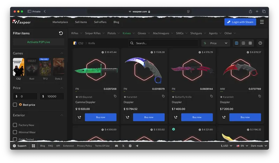Collapse the Games filter section
Image resolution: width=279 pixels, height=163 pixels.
[62, 53]
